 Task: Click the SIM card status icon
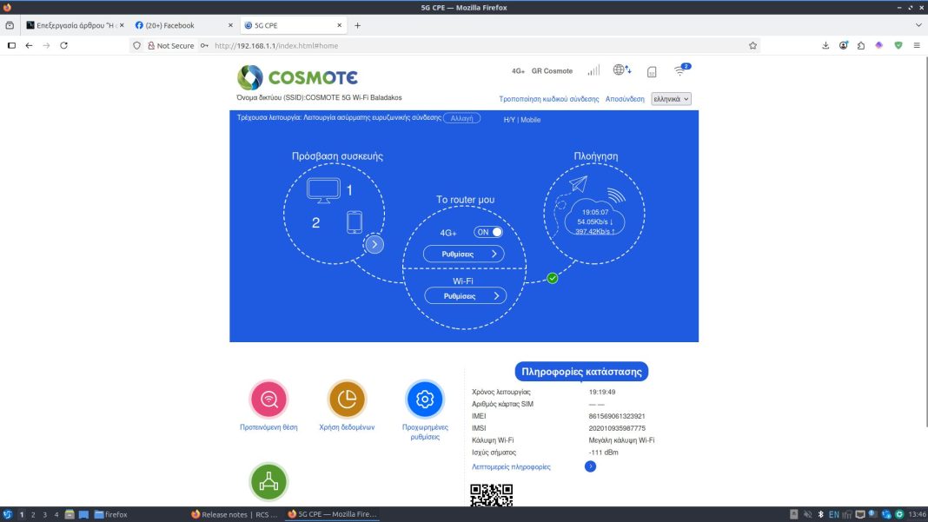[x=652, y=71]
